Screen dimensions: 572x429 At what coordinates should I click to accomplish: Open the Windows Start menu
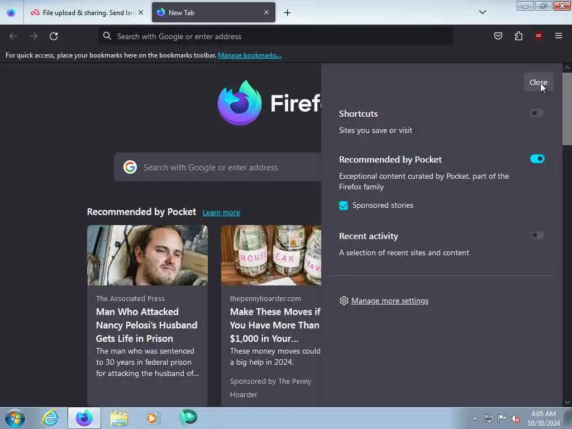click(15, 418)
